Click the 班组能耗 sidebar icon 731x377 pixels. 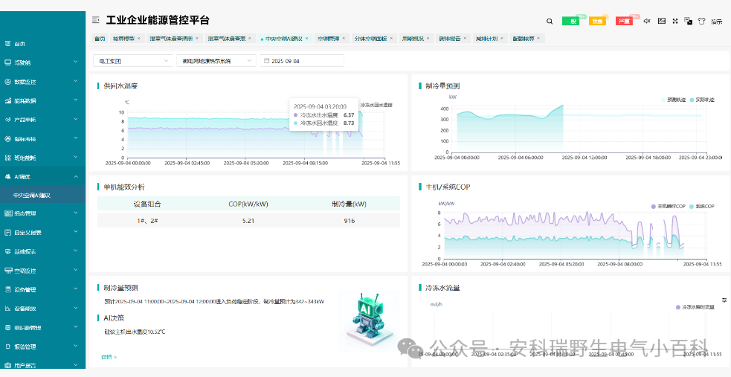tap(7, 158)
